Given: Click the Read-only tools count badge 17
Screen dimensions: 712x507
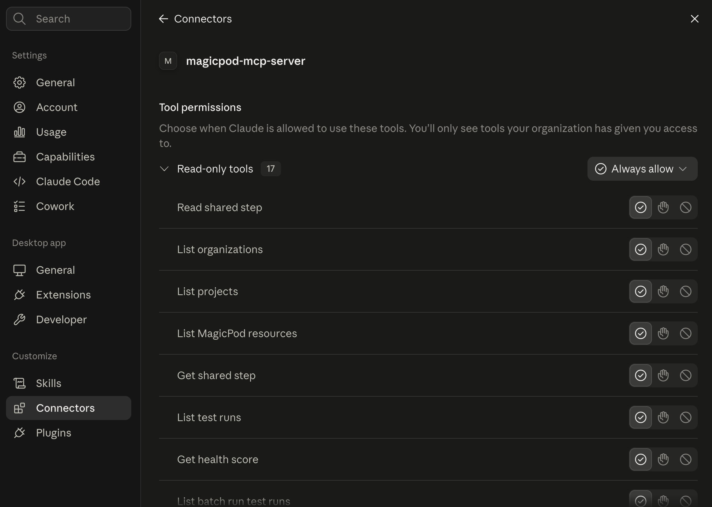Looking at the screenshot, I should pyautogui.click(x=271, y=169).
